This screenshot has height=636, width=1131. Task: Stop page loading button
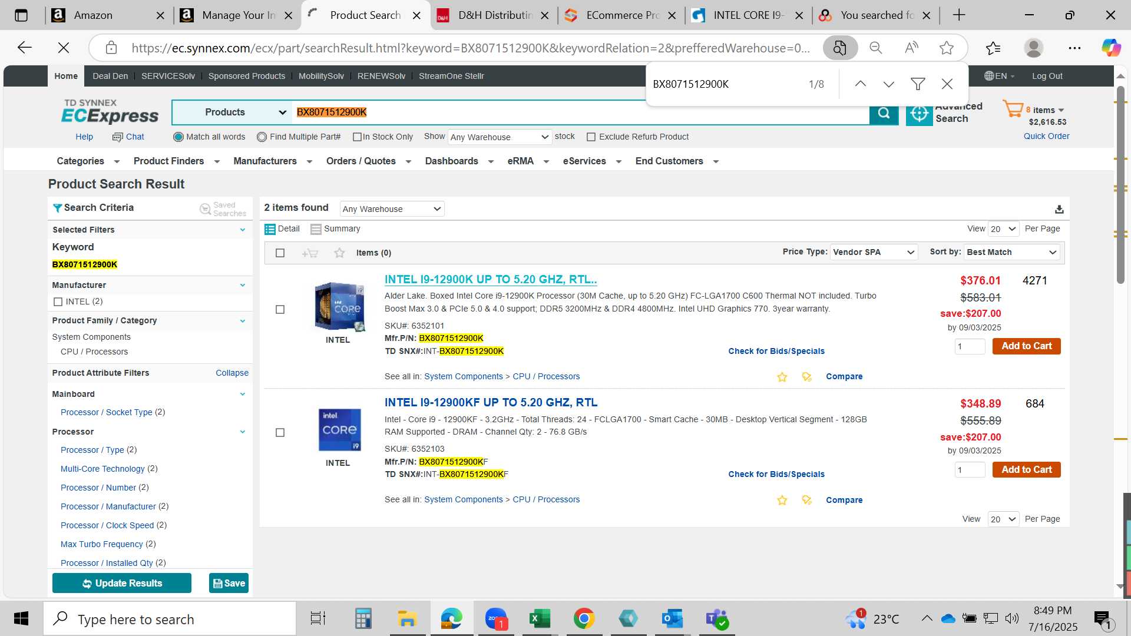[x=64, y=48]
